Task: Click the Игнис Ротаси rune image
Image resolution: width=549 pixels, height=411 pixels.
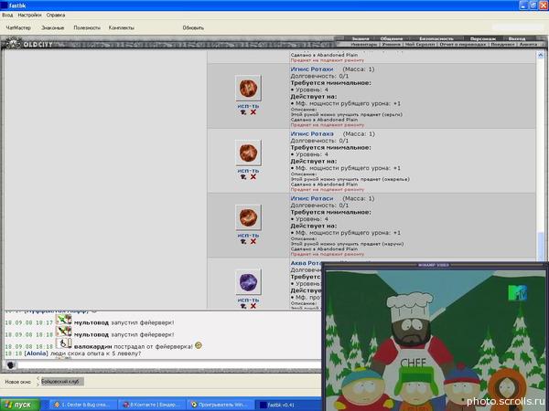Action: pyautogui.click(x=248, y=217)
